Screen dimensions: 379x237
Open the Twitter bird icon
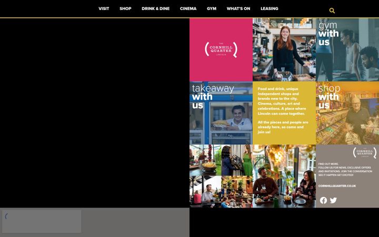point(333,200)
